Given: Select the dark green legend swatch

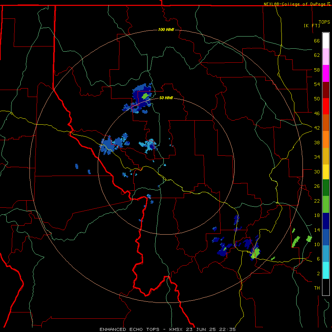Looking at the screenshot, I should (326, 188).
